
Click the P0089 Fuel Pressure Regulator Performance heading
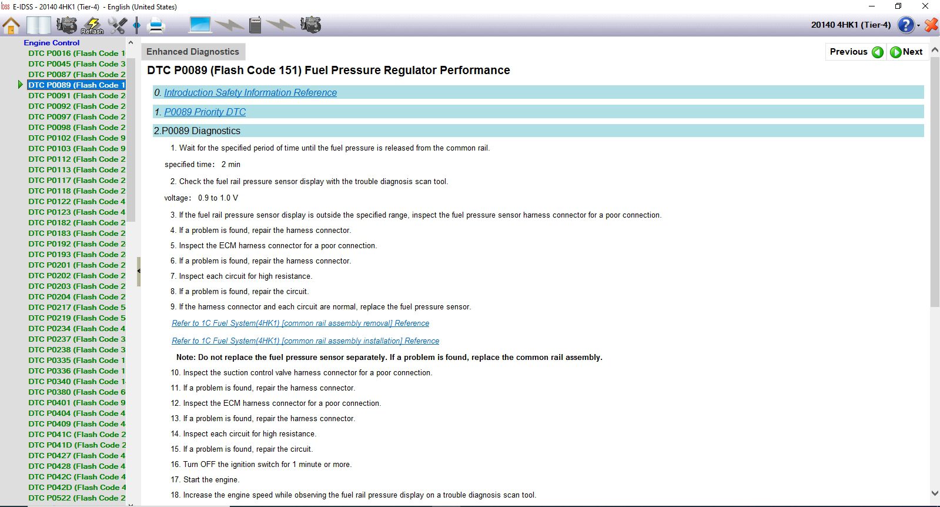329,71
